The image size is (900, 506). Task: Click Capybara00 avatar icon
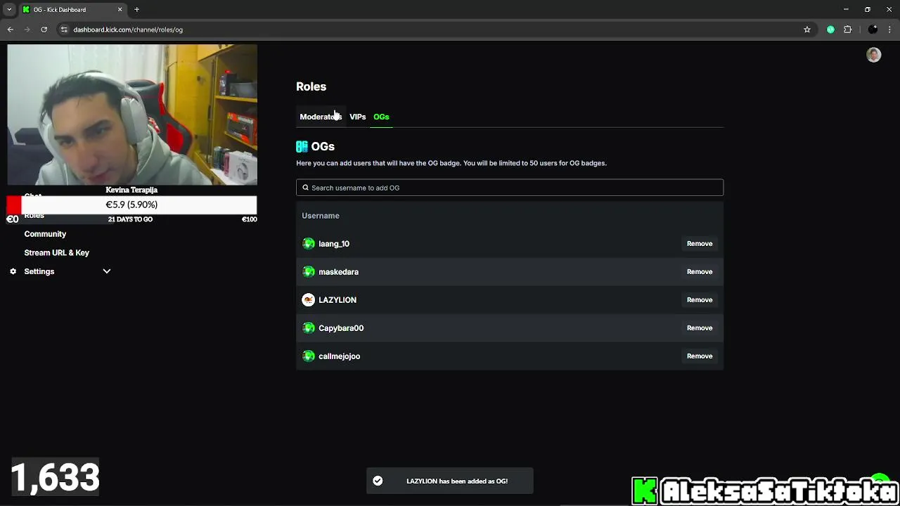308,327
